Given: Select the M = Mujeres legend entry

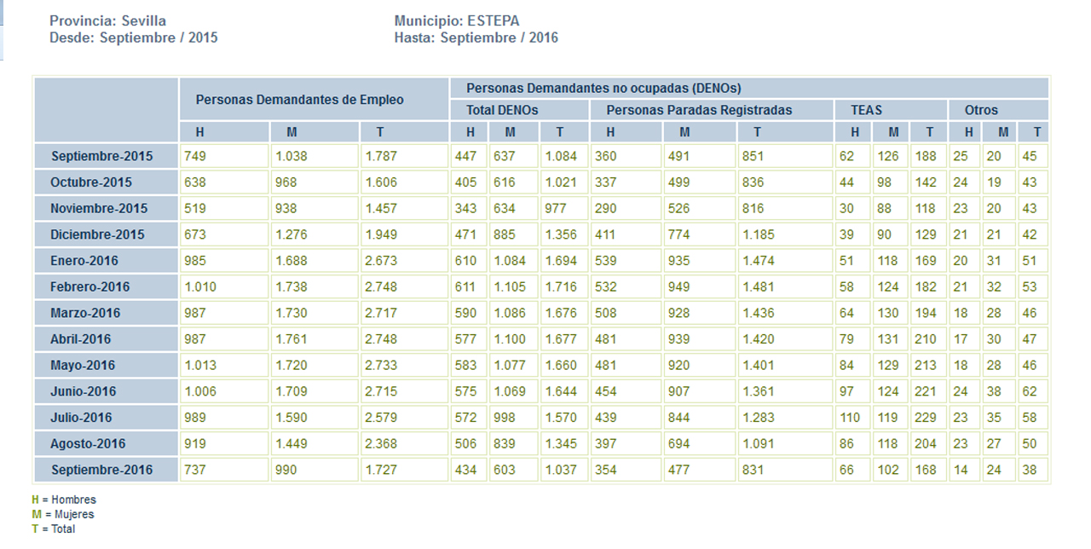Looking at the screenshot, I should (x=63, y=514).
